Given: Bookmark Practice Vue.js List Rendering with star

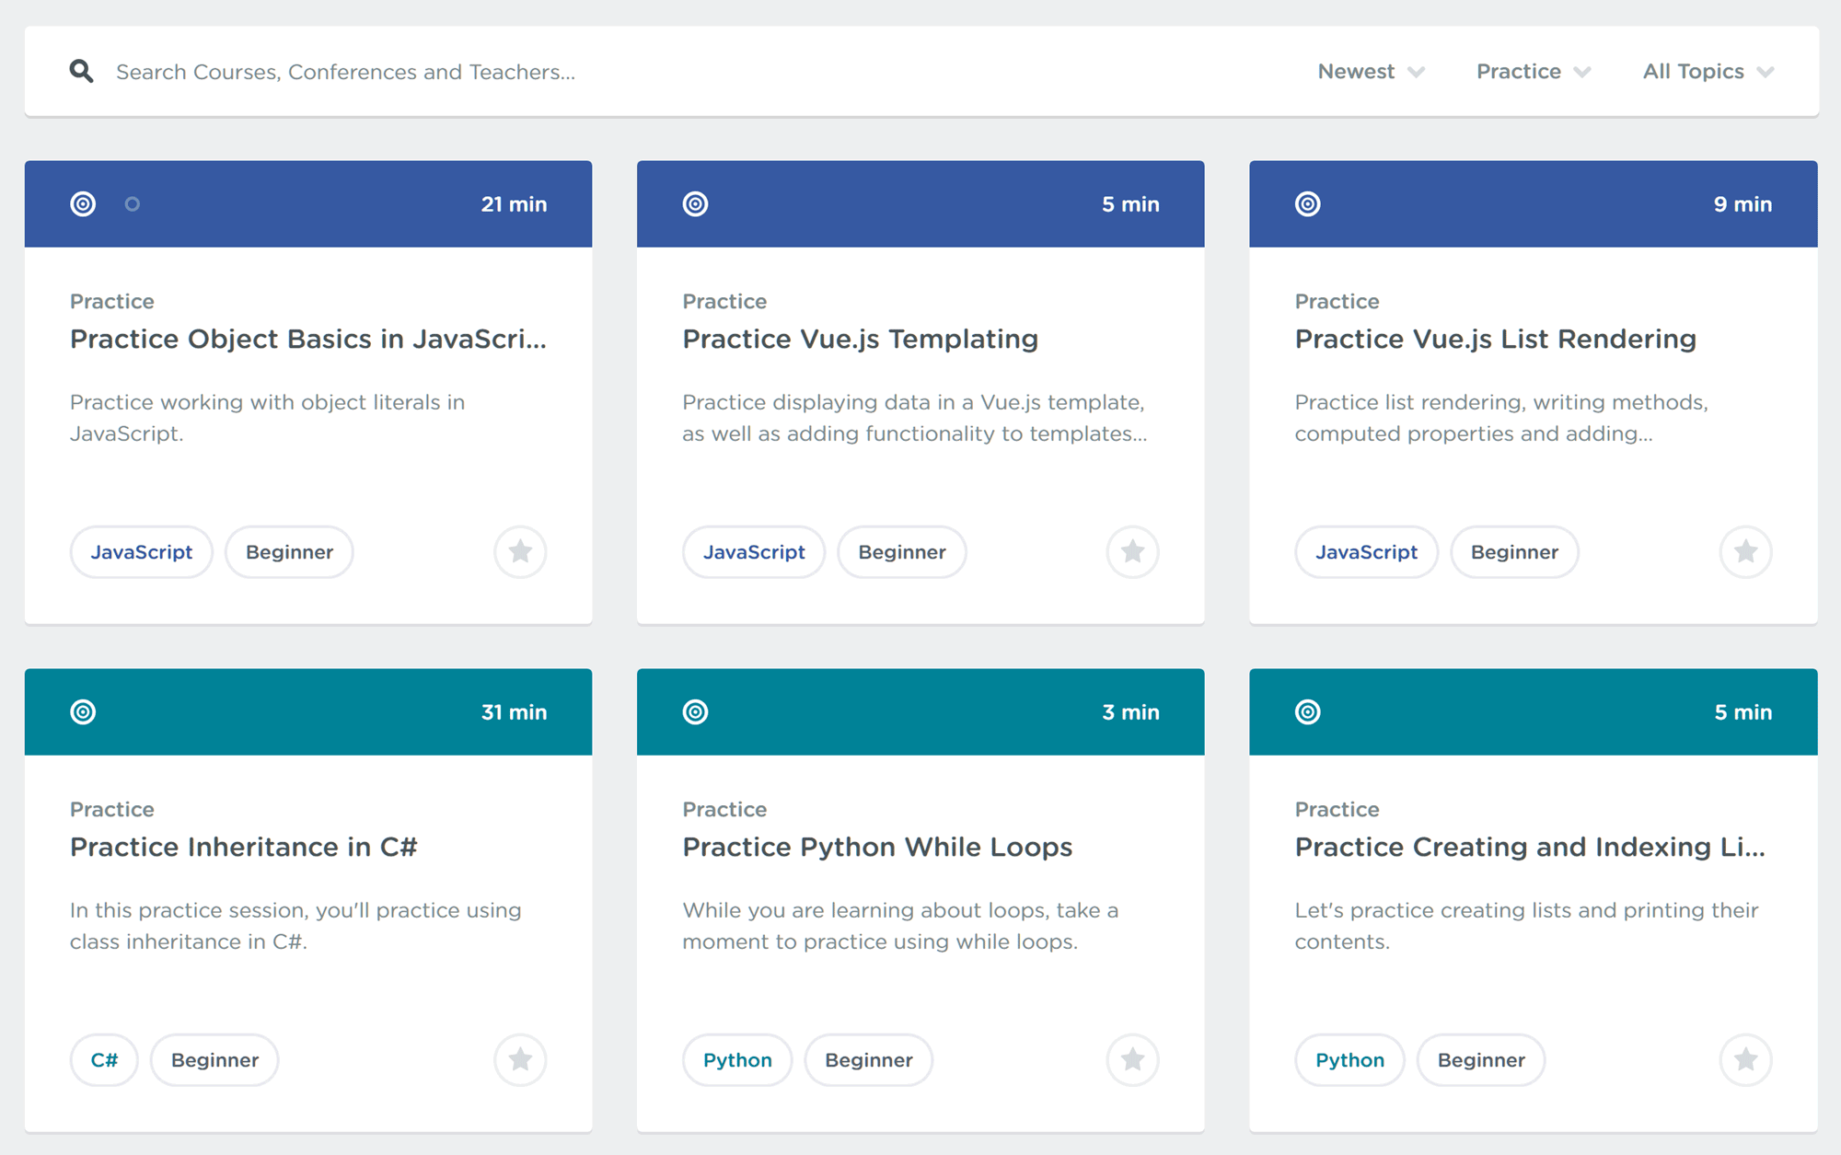Looking at the screenshot, I should click(x=1745, y=552).
